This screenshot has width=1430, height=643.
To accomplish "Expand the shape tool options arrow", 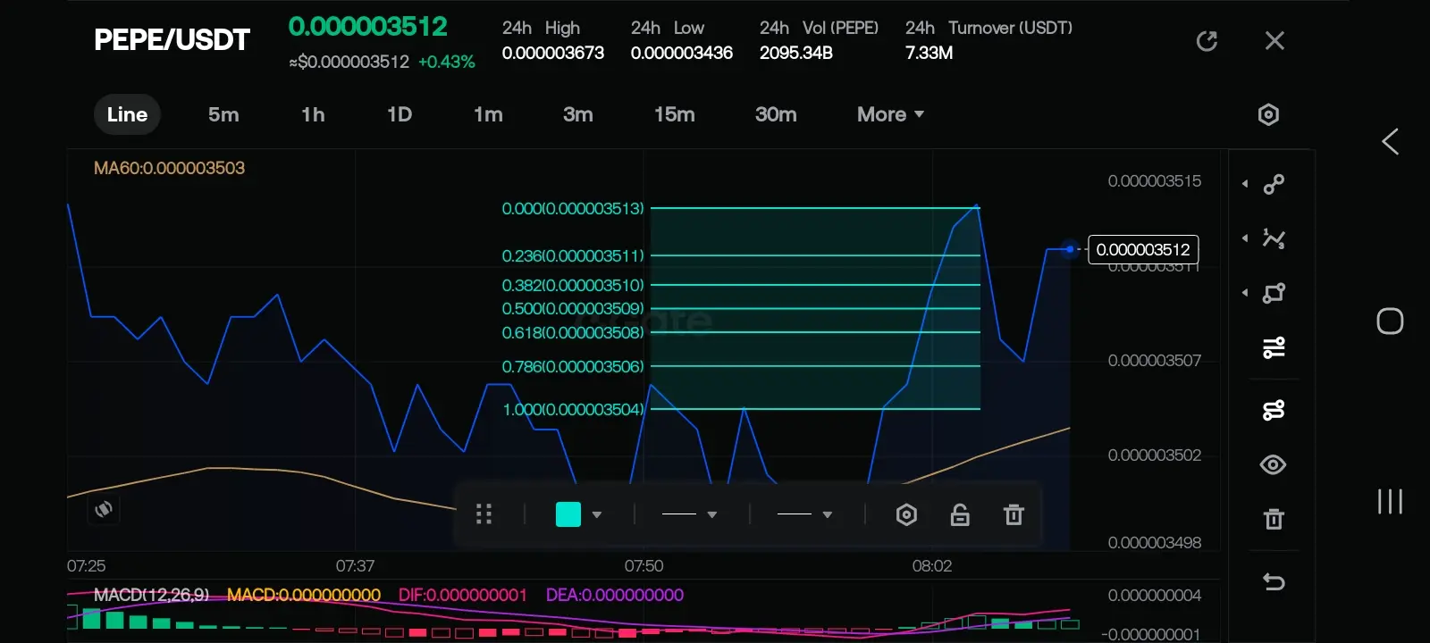I will click(1245, 293).
